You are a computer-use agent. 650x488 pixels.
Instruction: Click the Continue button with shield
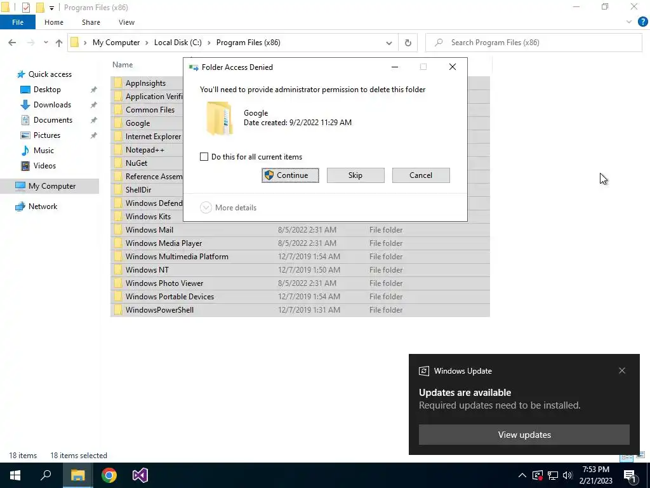pyautogui.click(x=290, y=175)
